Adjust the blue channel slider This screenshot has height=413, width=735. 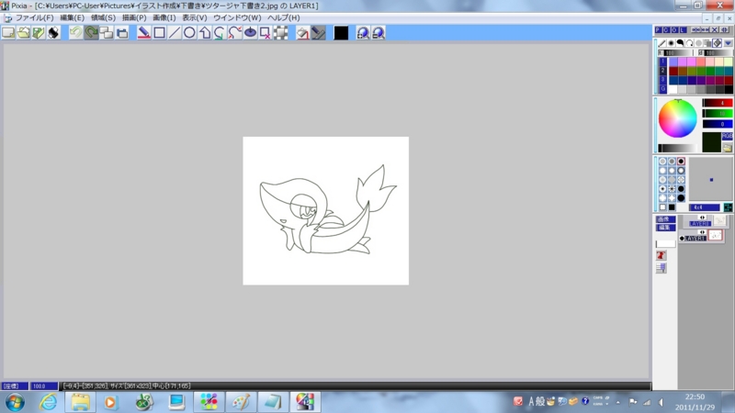coord(718,124)
